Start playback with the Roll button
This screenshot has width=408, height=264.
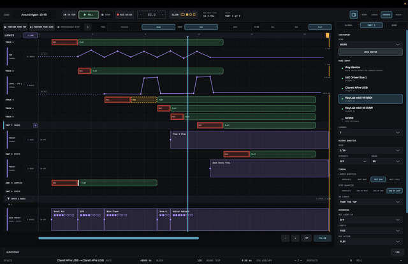coord(89,15)
